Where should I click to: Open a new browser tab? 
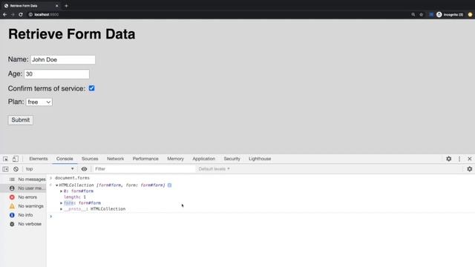(66, 6)
